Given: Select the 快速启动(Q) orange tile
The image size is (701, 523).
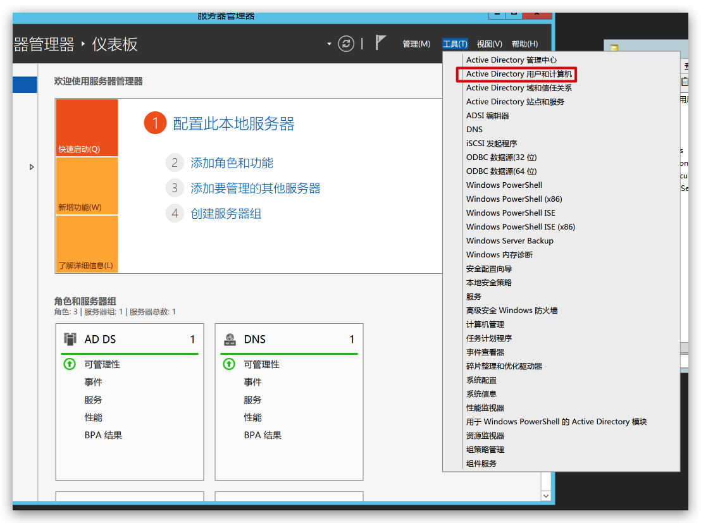Looking at the screenshot, I should 87,128.
